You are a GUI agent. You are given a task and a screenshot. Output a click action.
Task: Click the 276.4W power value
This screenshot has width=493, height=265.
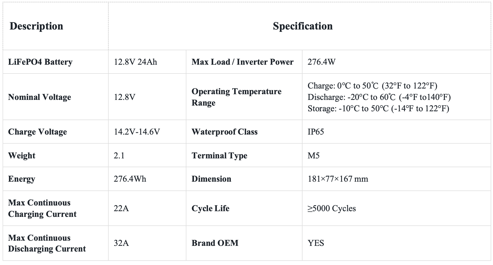click(x=321, y=62)
